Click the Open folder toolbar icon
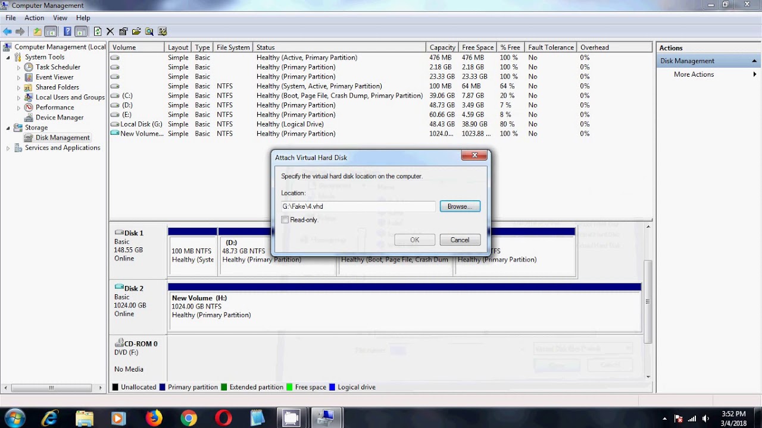The image size is (762, 428). [136, 32]
